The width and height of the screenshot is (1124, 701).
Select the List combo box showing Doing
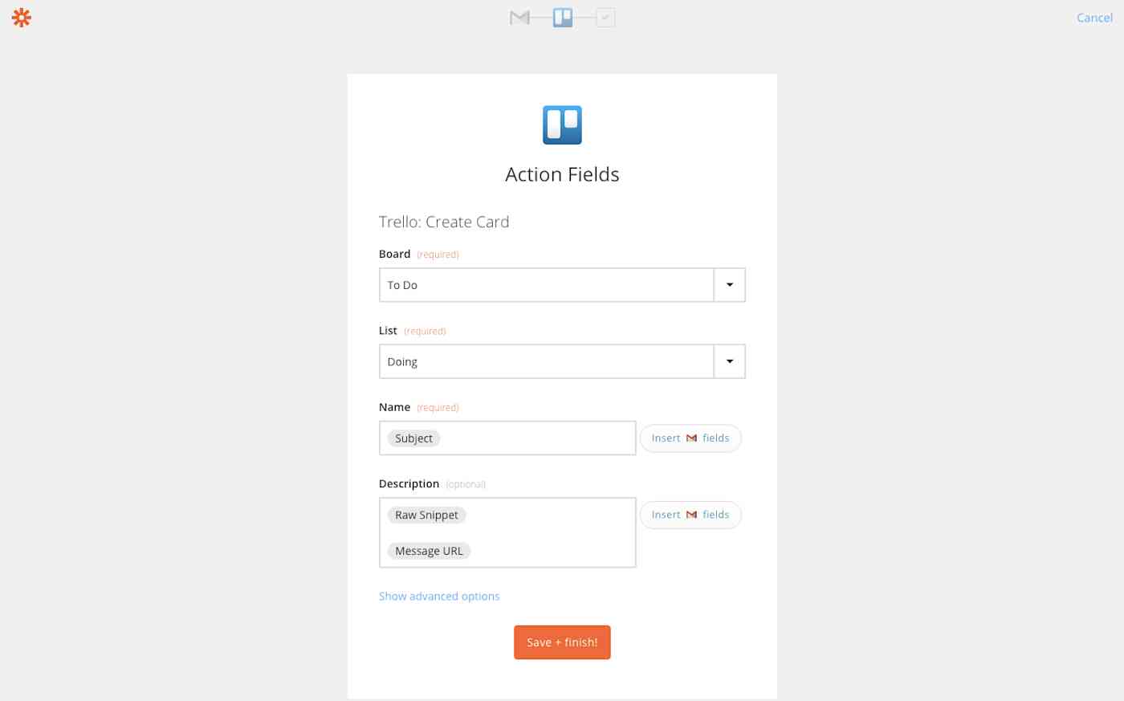click(546, 361)
